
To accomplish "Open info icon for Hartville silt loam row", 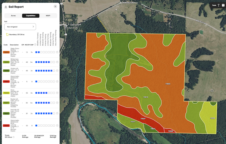I will 57,114.
